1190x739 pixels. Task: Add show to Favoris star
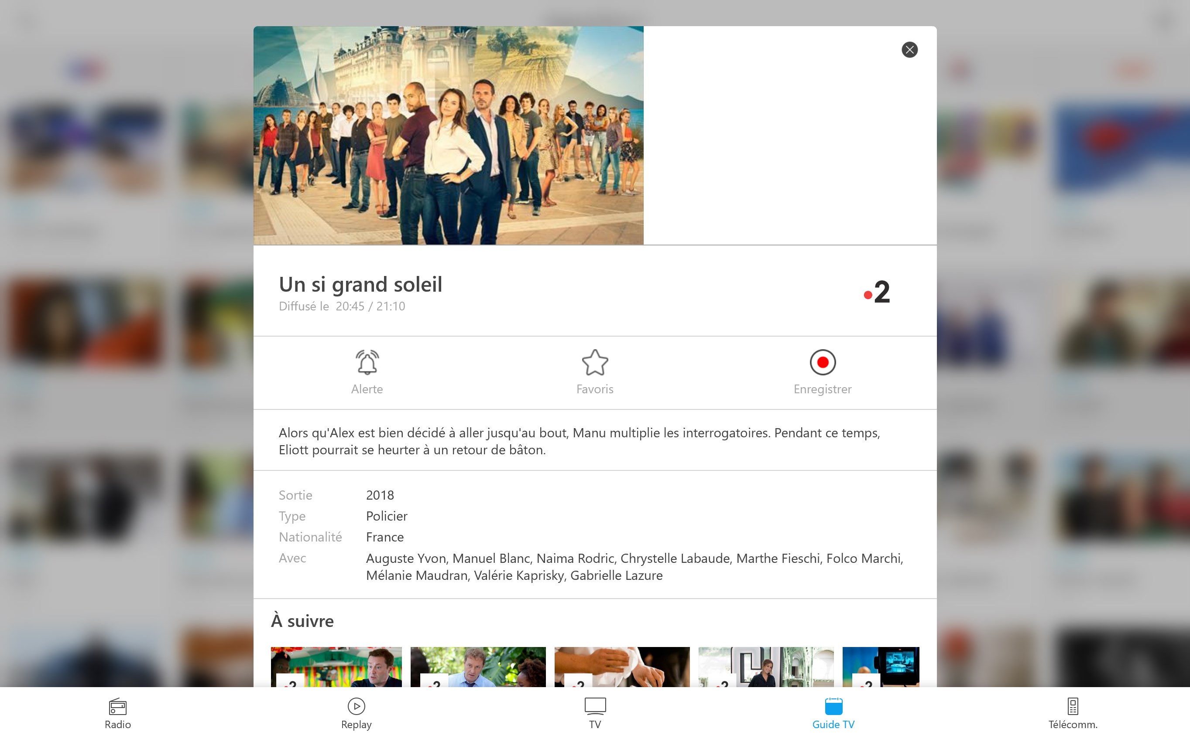pos(595,363)
